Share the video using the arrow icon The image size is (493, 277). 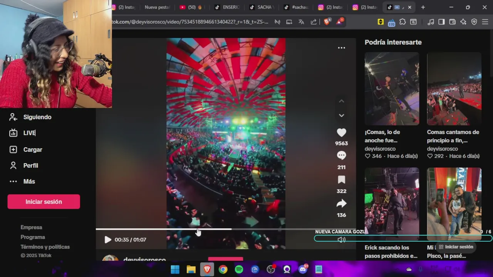pyautogui.click(x=341, y=204)
